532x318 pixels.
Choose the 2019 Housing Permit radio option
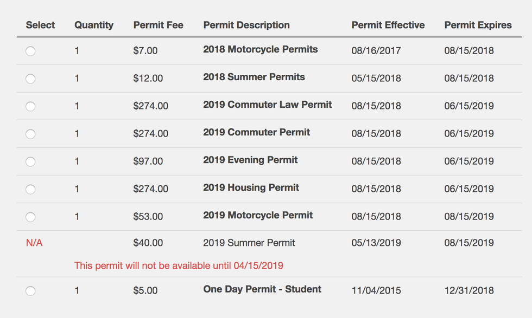pos(30,189)
